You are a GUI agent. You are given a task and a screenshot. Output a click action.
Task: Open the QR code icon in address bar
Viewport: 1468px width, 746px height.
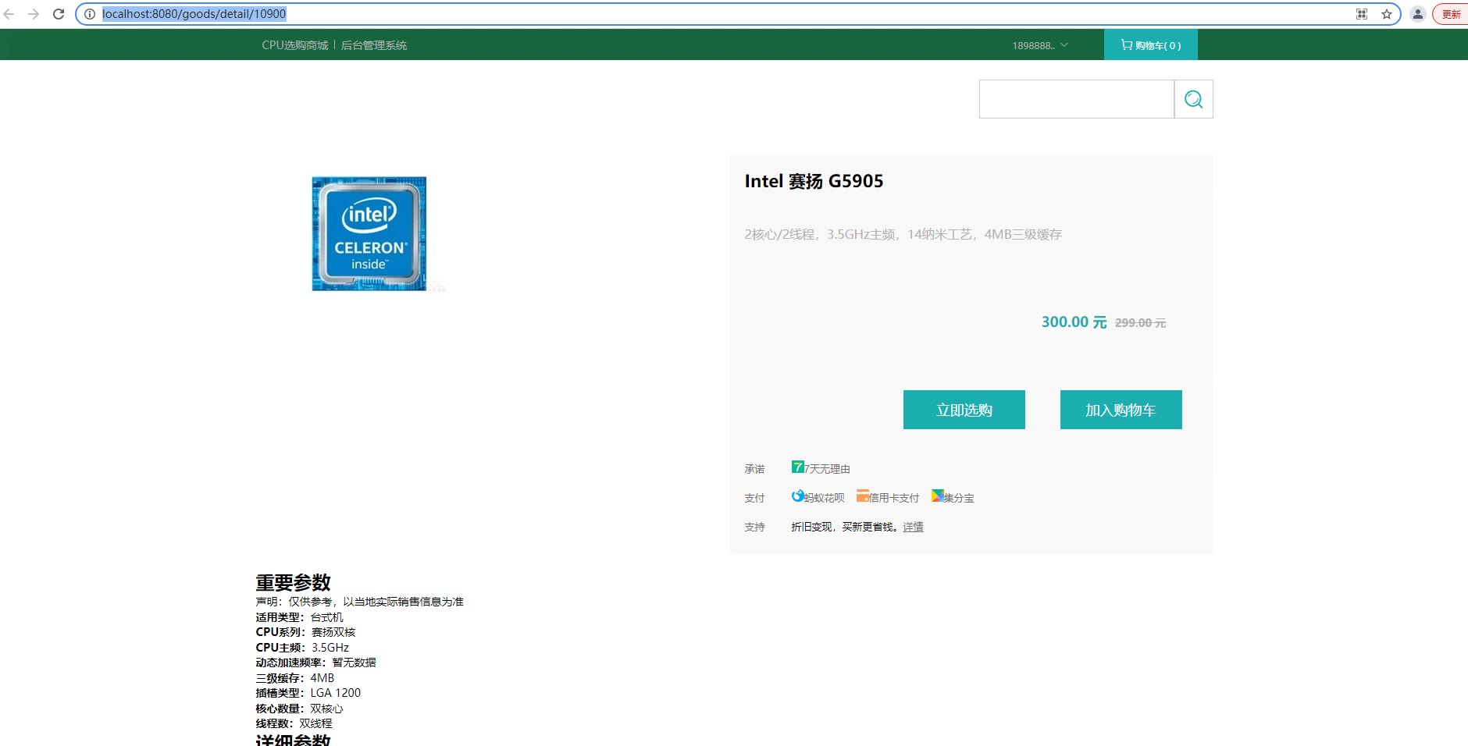(x=1362, y=14)
